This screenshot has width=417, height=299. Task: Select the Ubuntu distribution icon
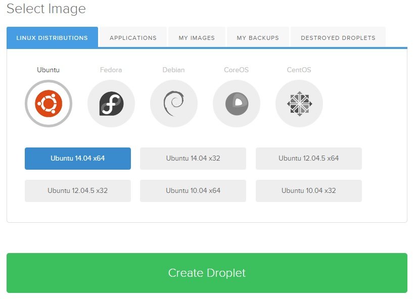pyautogui.click(x=49, y=104)
